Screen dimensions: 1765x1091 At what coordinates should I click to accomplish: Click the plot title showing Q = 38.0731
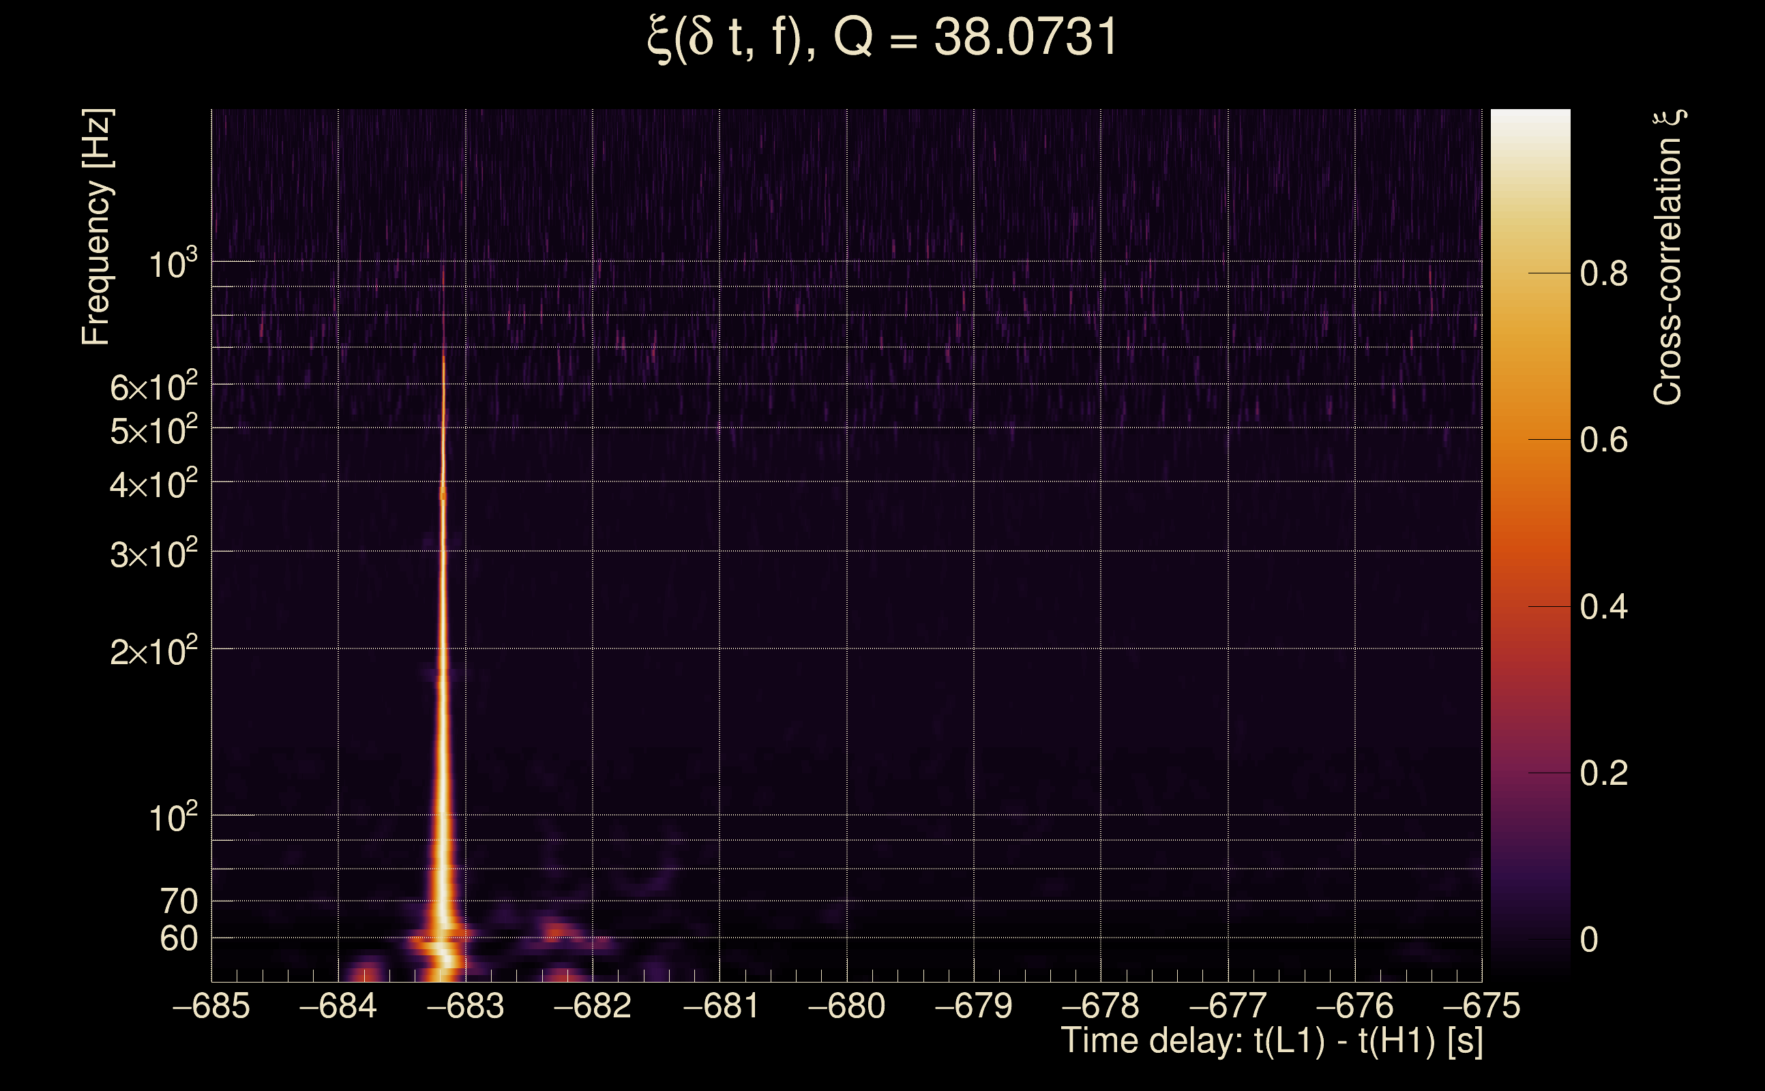pyautogui.click(x=882, y=38)
